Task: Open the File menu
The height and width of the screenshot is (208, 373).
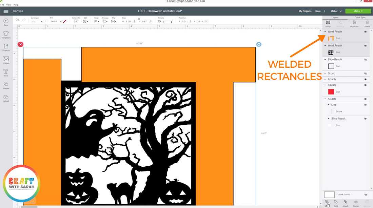Action: [2, 5]
